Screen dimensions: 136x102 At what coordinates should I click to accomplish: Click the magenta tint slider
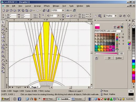click(106, 53)
